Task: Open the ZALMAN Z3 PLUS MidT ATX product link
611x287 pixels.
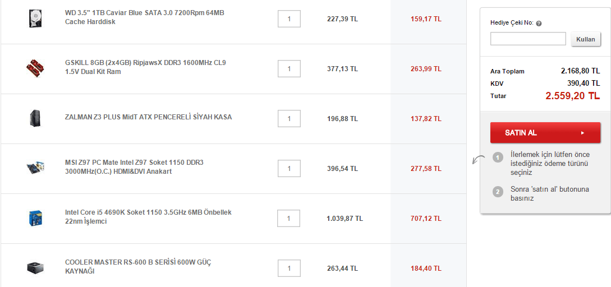Action: tap(148, 117)
